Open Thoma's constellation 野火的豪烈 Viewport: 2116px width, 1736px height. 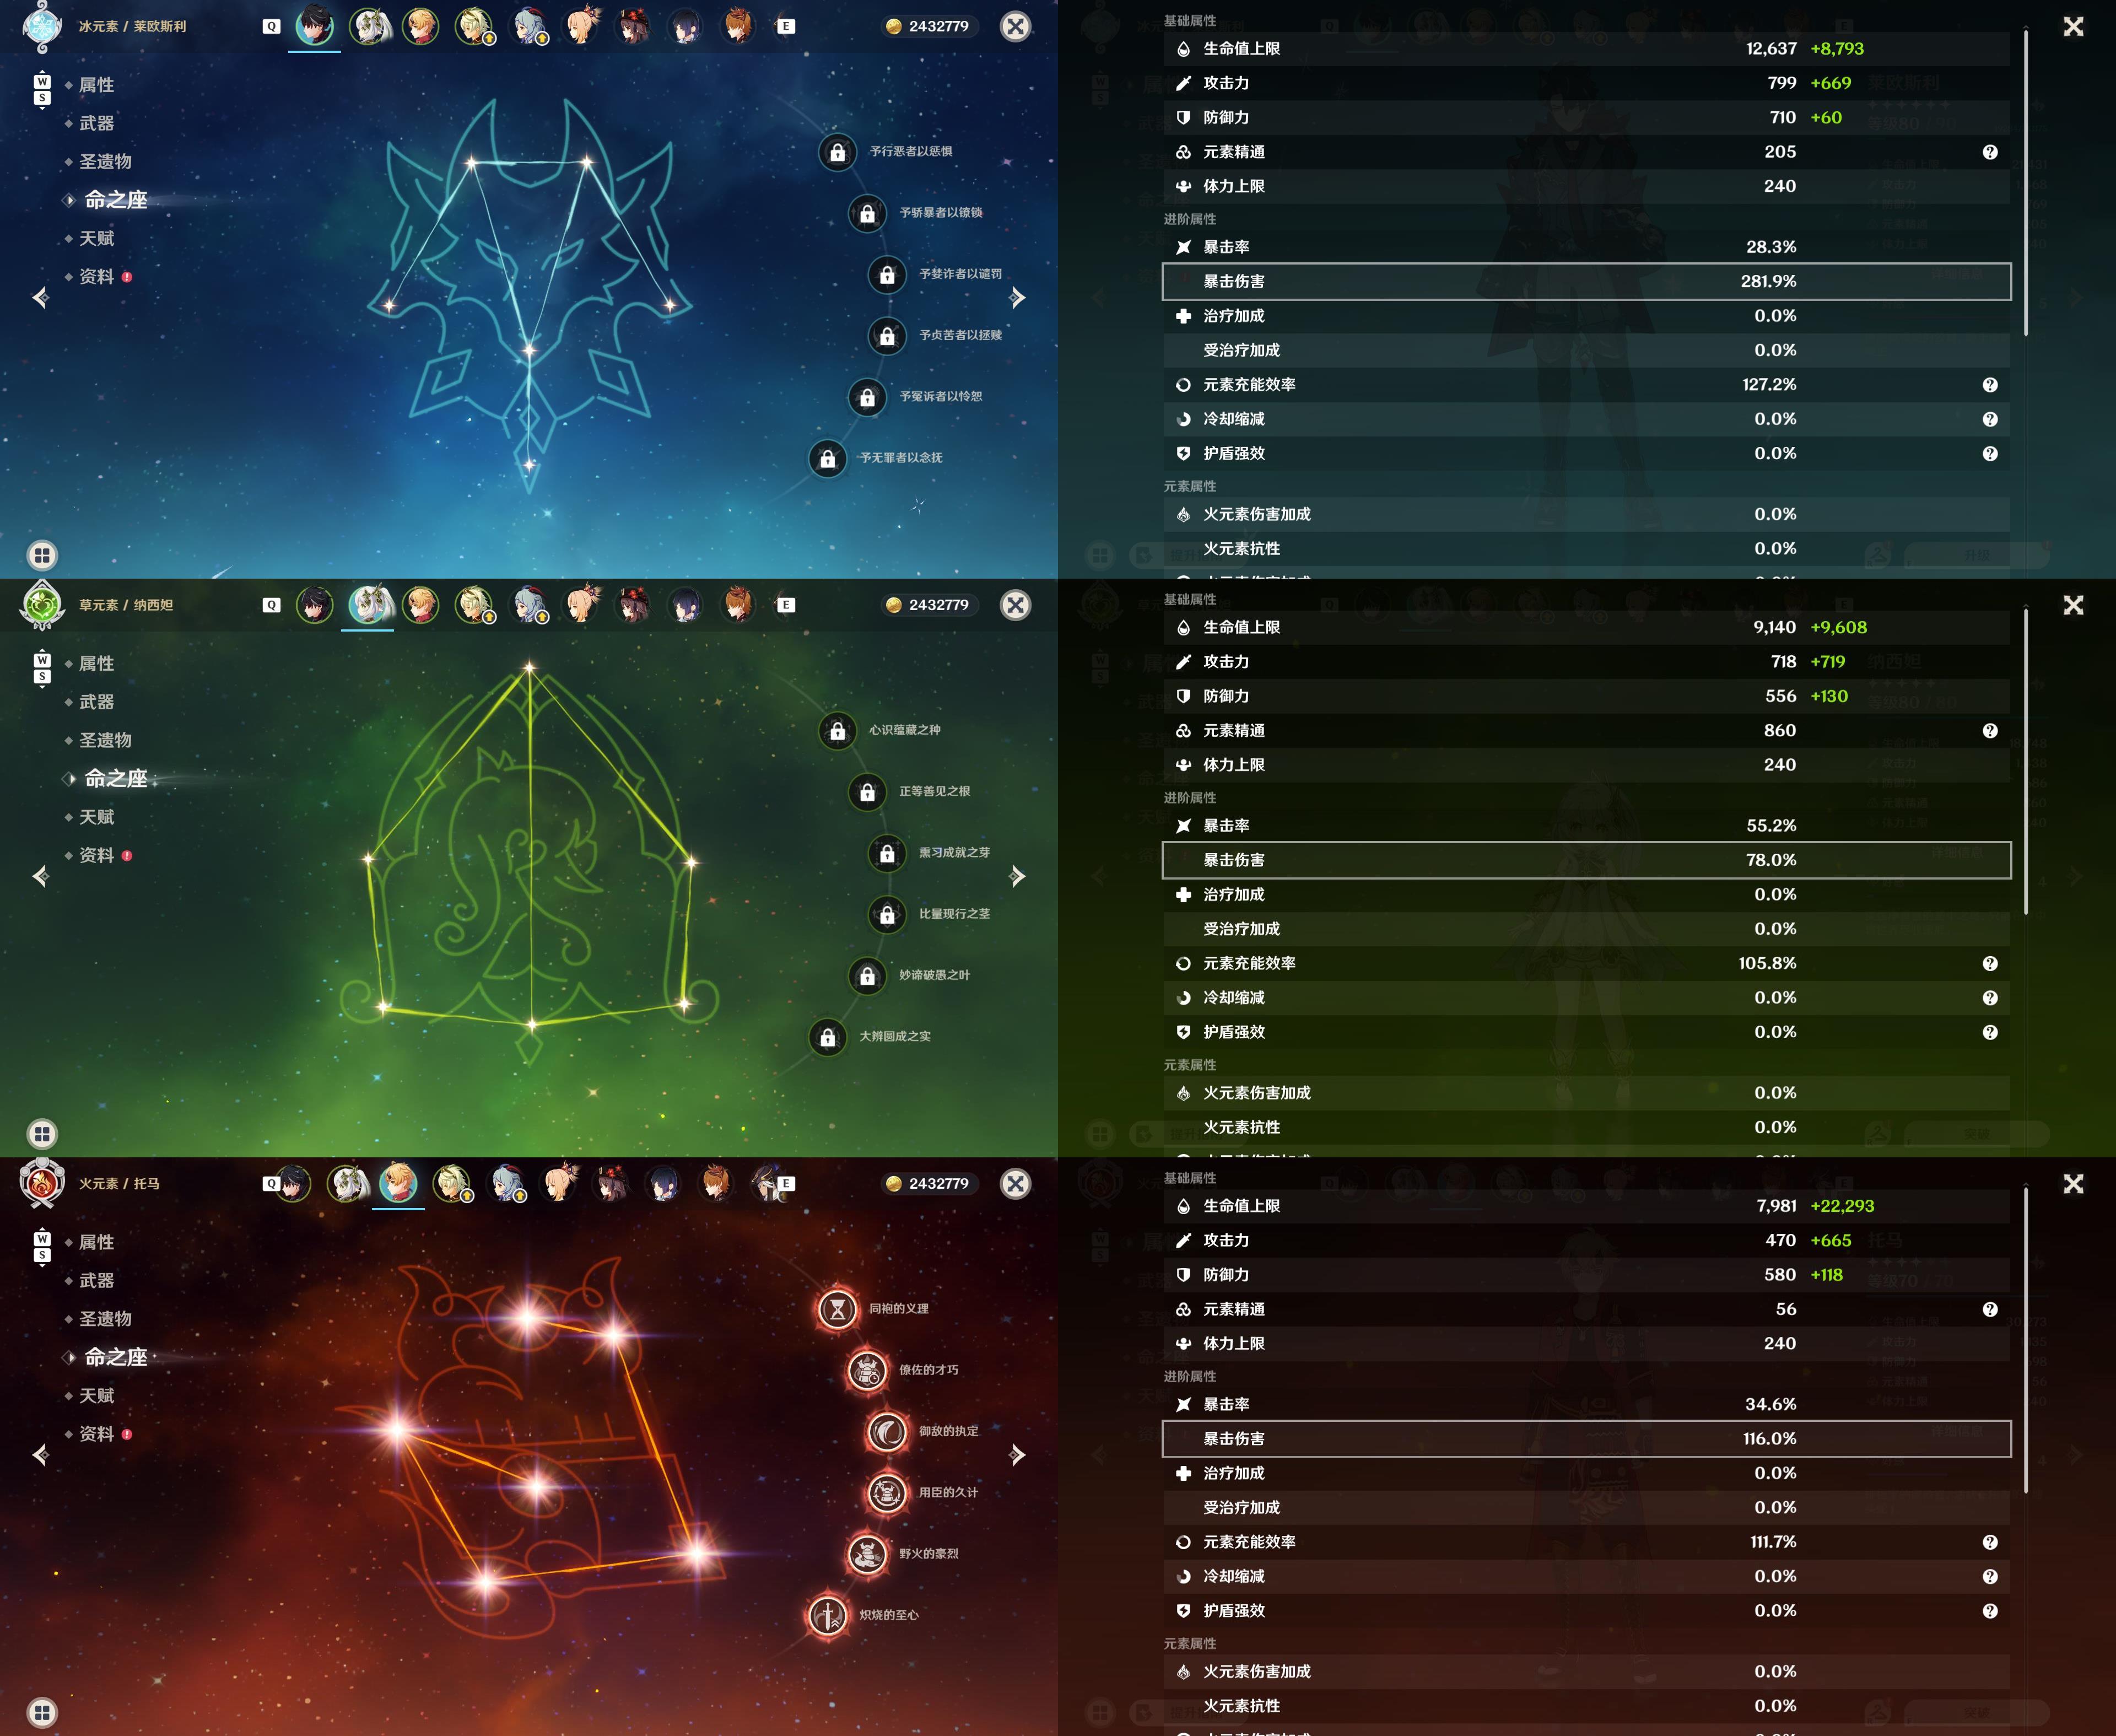[867, 1554]
